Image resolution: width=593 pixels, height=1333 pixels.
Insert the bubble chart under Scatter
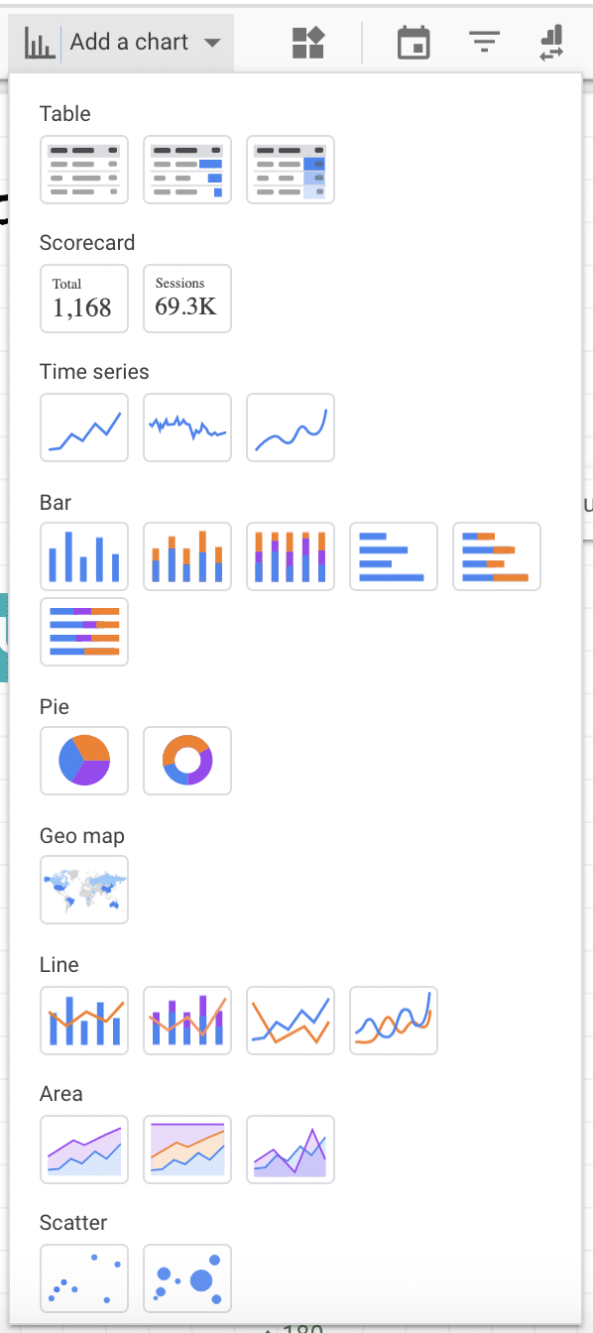tap(187, 1278)
